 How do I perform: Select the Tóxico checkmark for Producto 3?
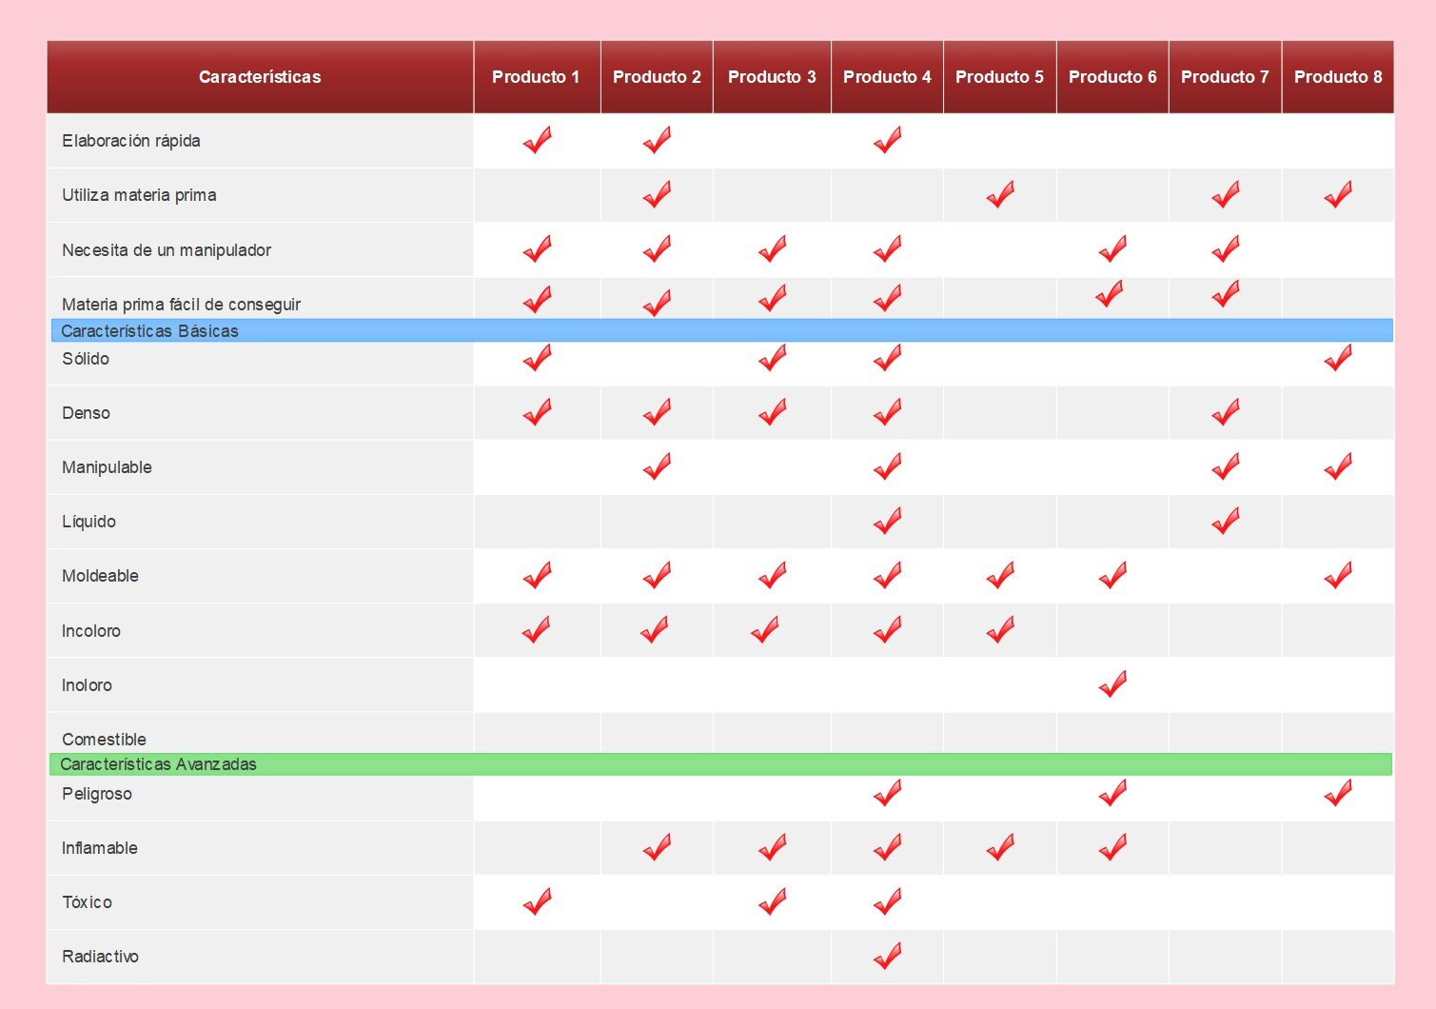point(772,901)
